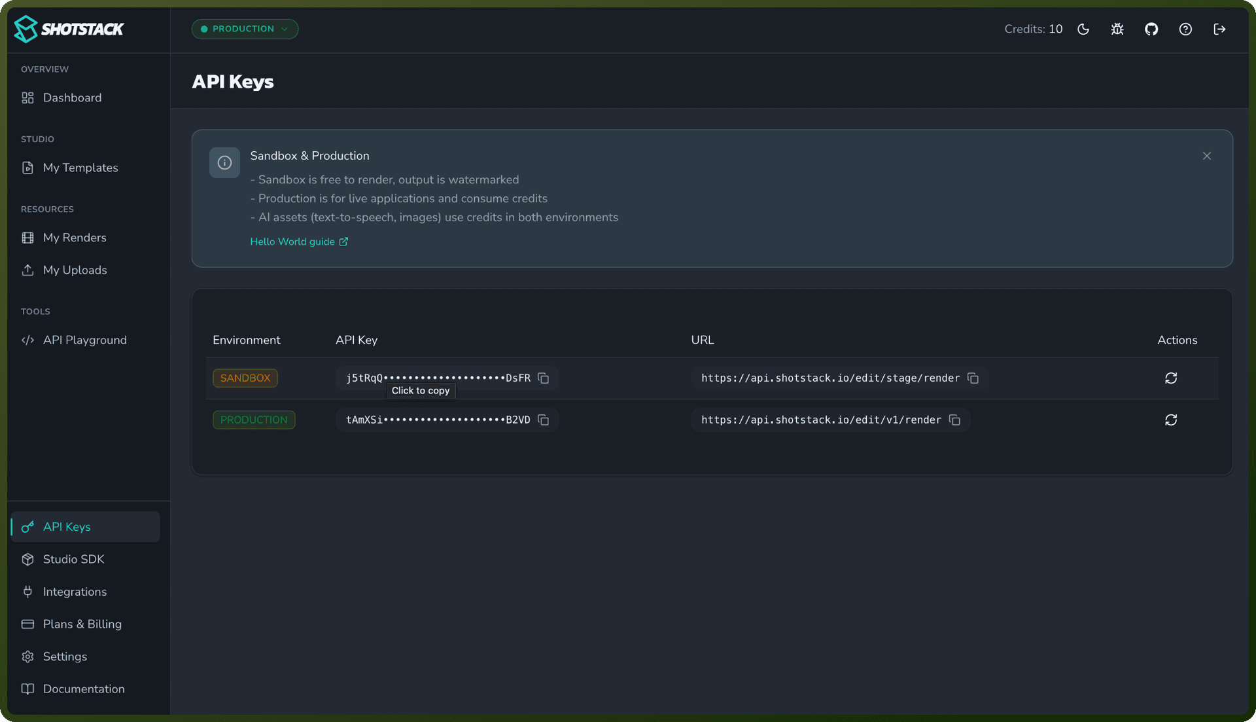The image size is (1256, 722).
Task: Select API Keys in sidebar
Action: tap(85, 527)
